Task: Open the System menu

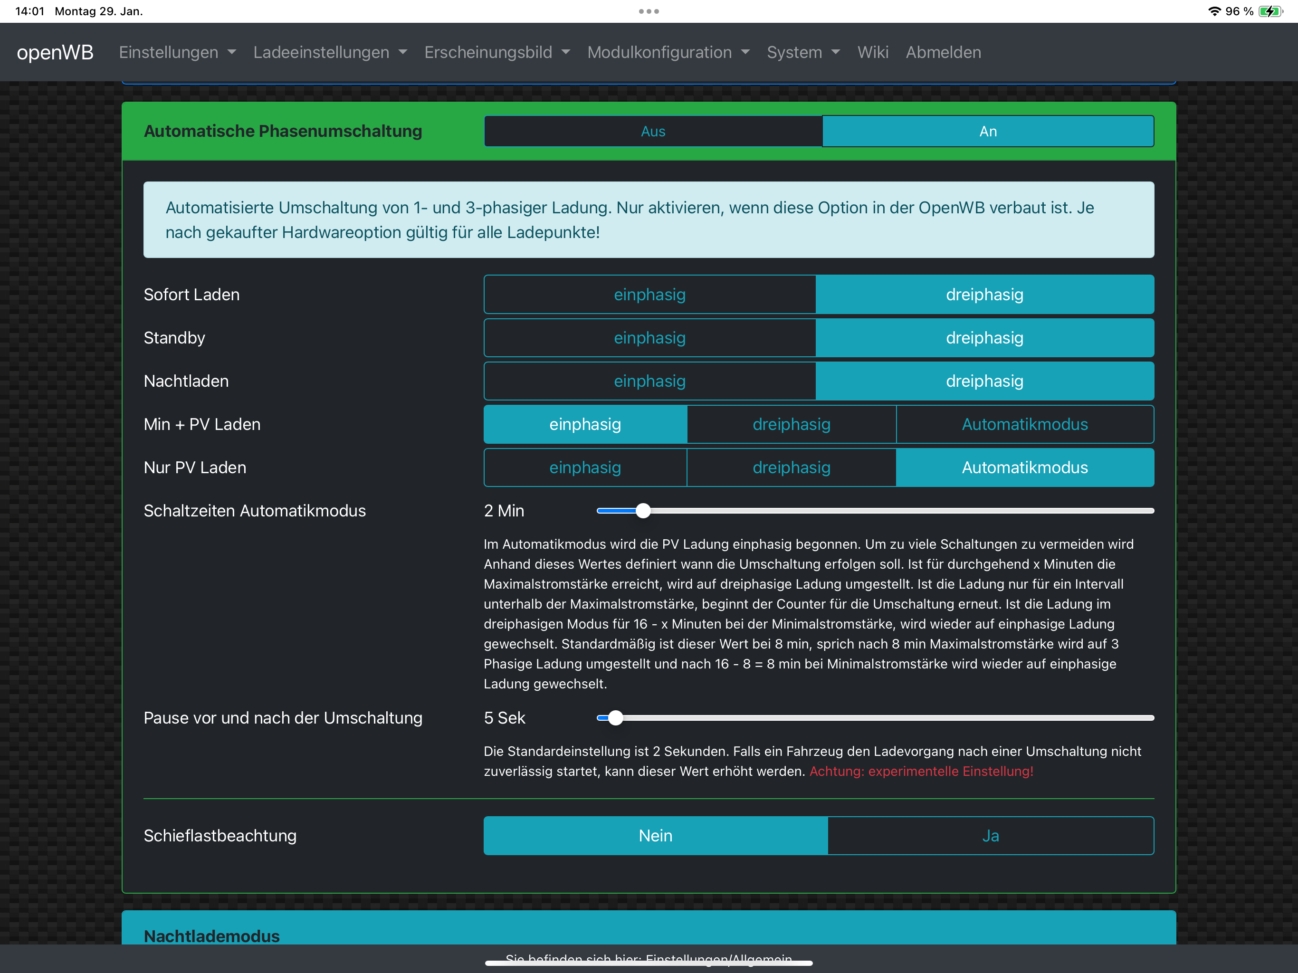Action: (x=803, y=52)
